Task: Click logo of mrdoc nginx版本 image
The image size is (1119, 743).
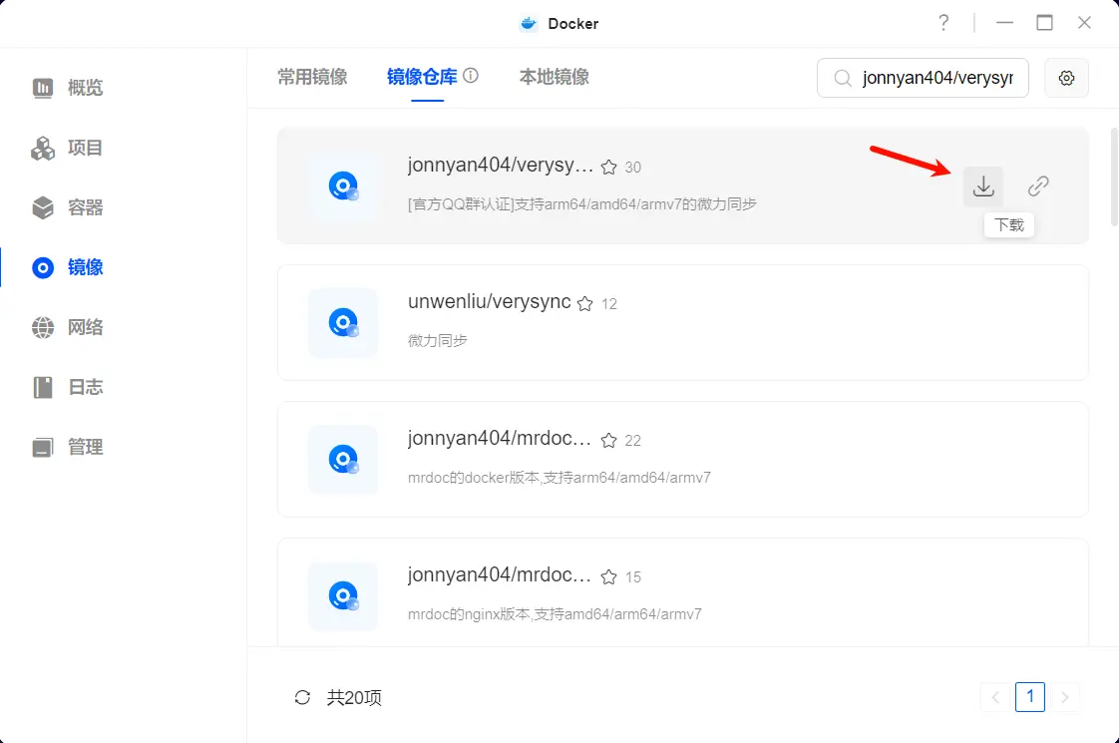Action: [343, 596]
